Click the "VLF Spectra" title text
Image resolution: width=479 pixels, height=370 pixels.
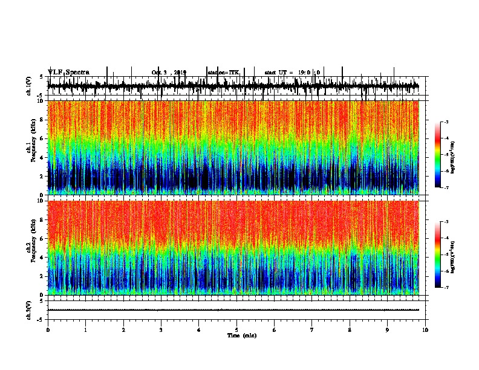coord(68,73)
